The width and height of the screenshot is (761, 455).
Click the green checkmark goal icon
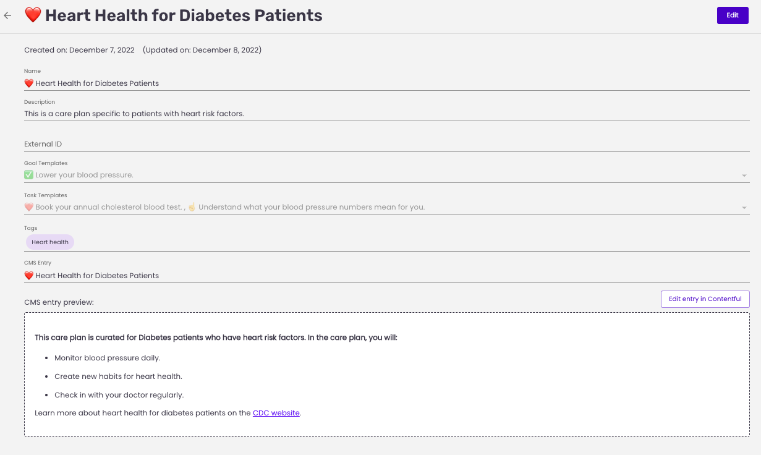pos(29,175)
